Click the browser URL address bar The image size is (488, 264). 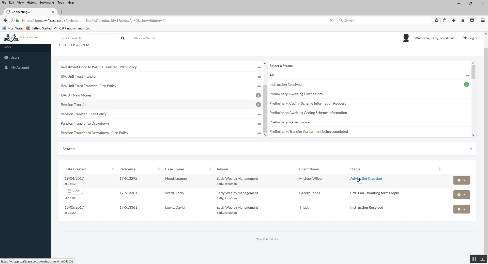pyautogui.click(x=174, y=21)
